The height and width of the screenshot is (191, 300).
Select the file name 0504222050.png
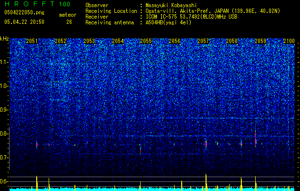point(24,12)
